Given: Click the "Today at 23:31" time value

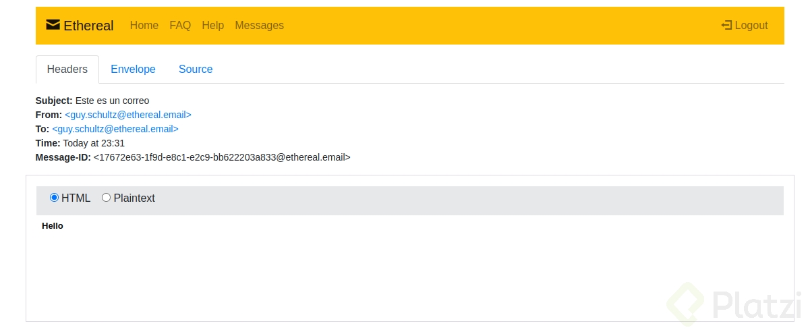Looking at the screenshot, I should coord(94,143).
